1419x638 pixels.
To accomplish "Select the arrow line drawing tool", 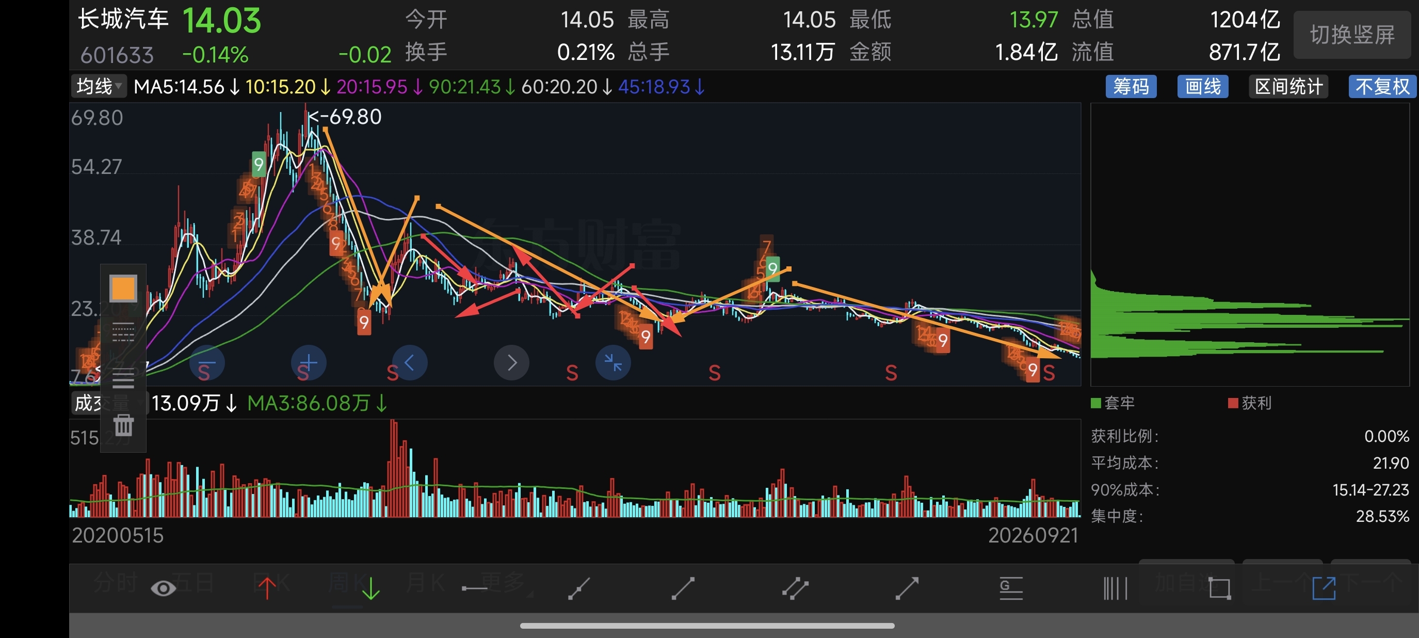I will 907,588.
